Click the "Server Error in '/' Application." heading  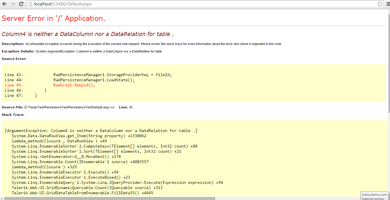point(54,18)
